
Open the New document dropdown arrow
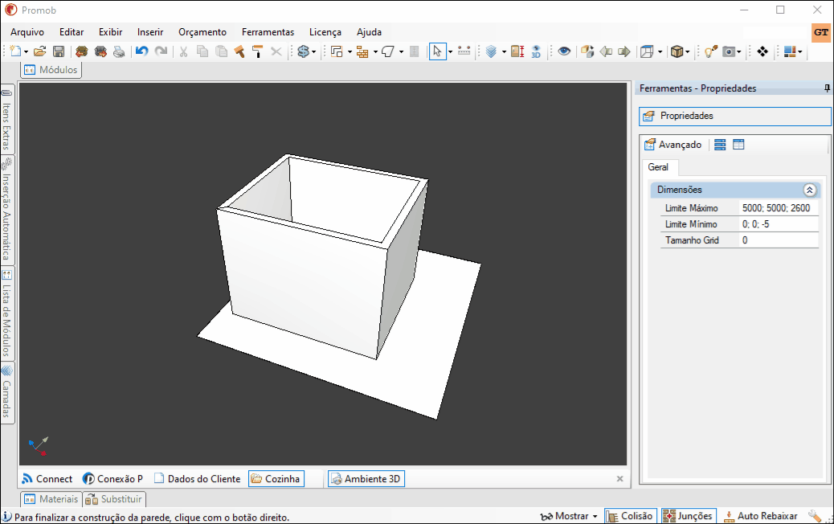tap(26, 51)
